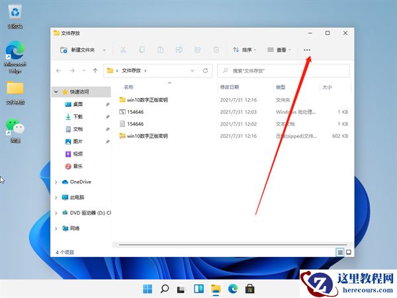397x298 pixels.
Task: Expand the new item dropdown arrow beside 新建文件夹
Action: click(104, 50)
